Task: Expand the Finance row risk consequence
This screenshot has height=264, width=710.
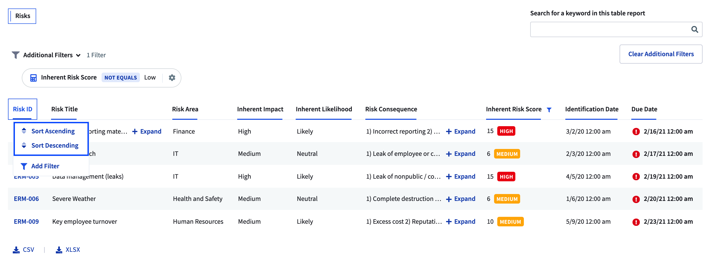Action: (x=461, y=131)
